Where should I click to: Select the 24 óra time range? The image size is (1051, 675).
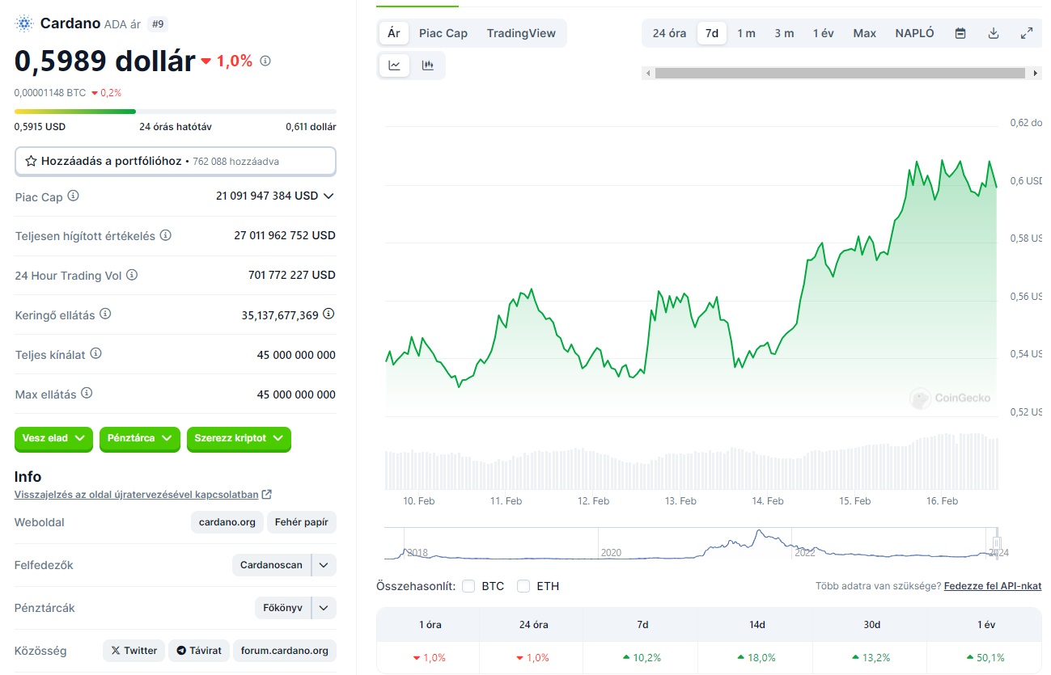tap(670, 33)
